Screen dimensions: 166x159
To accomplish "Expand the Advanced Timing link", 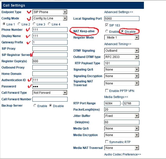I will (118, 44).
